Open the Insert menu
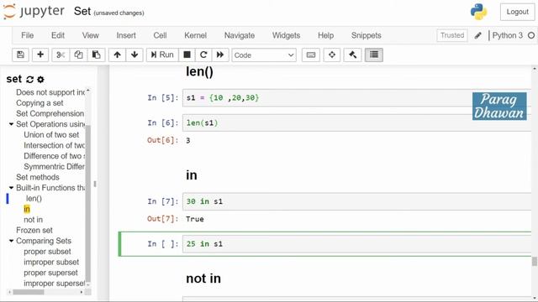The height and width of the screenshot is (302, 538). click(126, 35)
